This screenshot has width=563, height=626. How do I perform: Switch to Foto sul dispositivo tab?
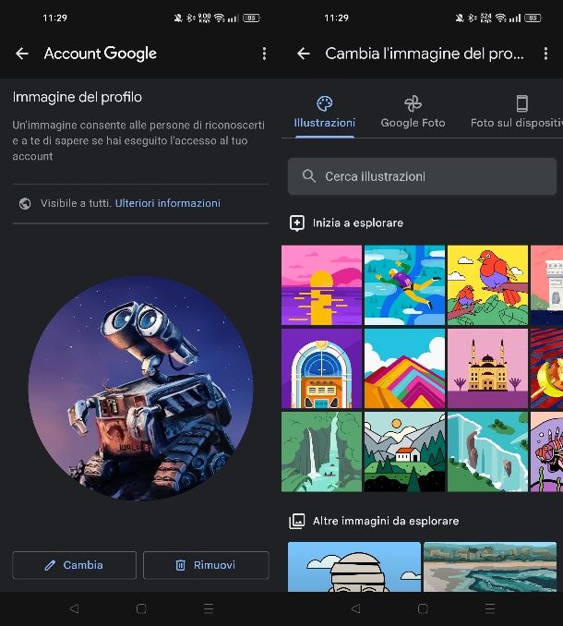coord(516,113)
